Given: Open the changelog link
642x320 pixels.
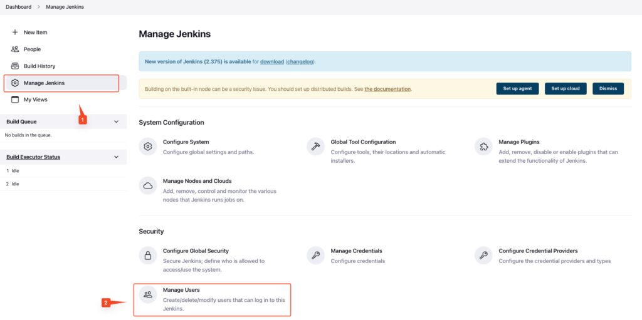Looking at the screenshot, I should click(x=300, y=62).
